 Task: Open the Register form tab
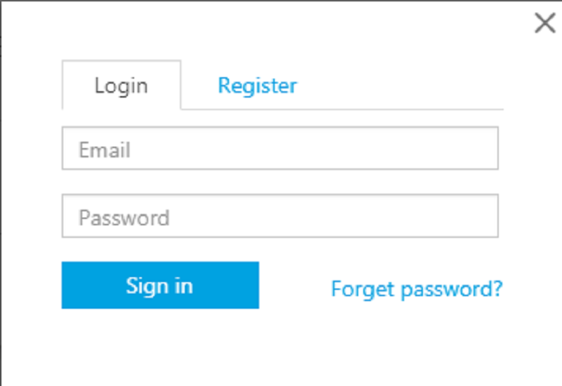tap(257, 86)
